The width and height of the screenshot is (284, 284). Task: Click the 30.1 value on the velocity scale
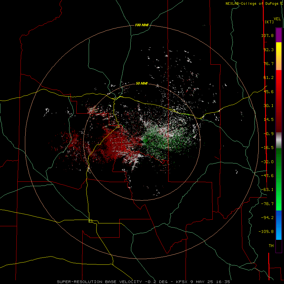tap(269, 106)
